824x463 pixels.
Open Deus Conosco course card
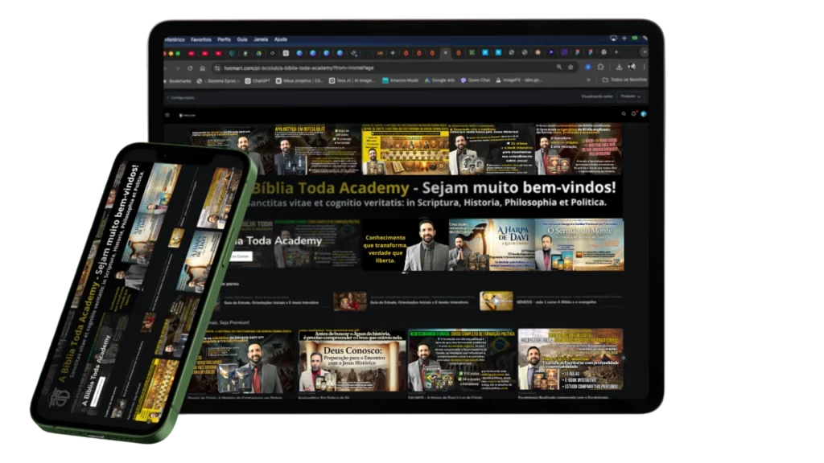coord(352,361)
